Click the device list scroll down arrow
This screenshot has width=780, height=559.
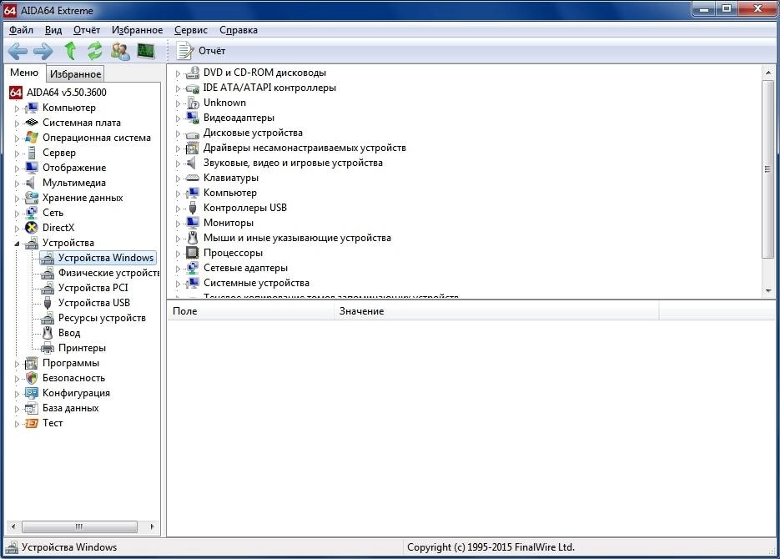[768, 291]
